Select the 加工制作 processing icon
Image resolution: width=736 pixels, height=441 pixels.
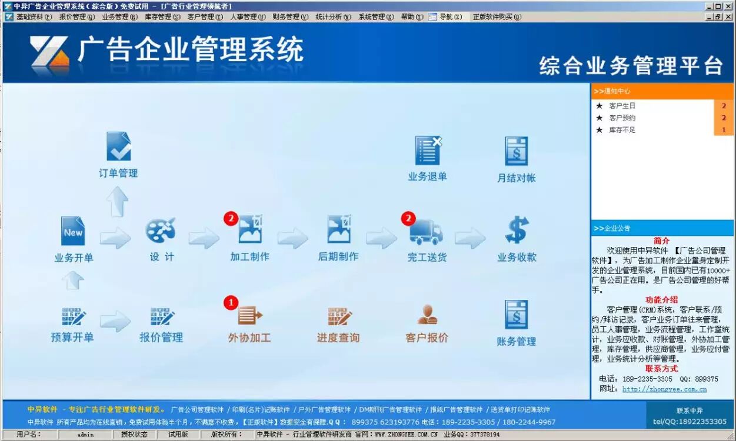(249, 230)
